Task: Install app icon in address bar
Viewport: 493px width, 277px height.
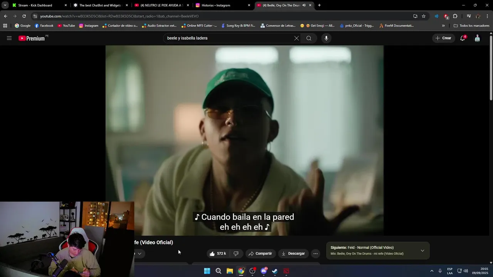Action: 415,16
